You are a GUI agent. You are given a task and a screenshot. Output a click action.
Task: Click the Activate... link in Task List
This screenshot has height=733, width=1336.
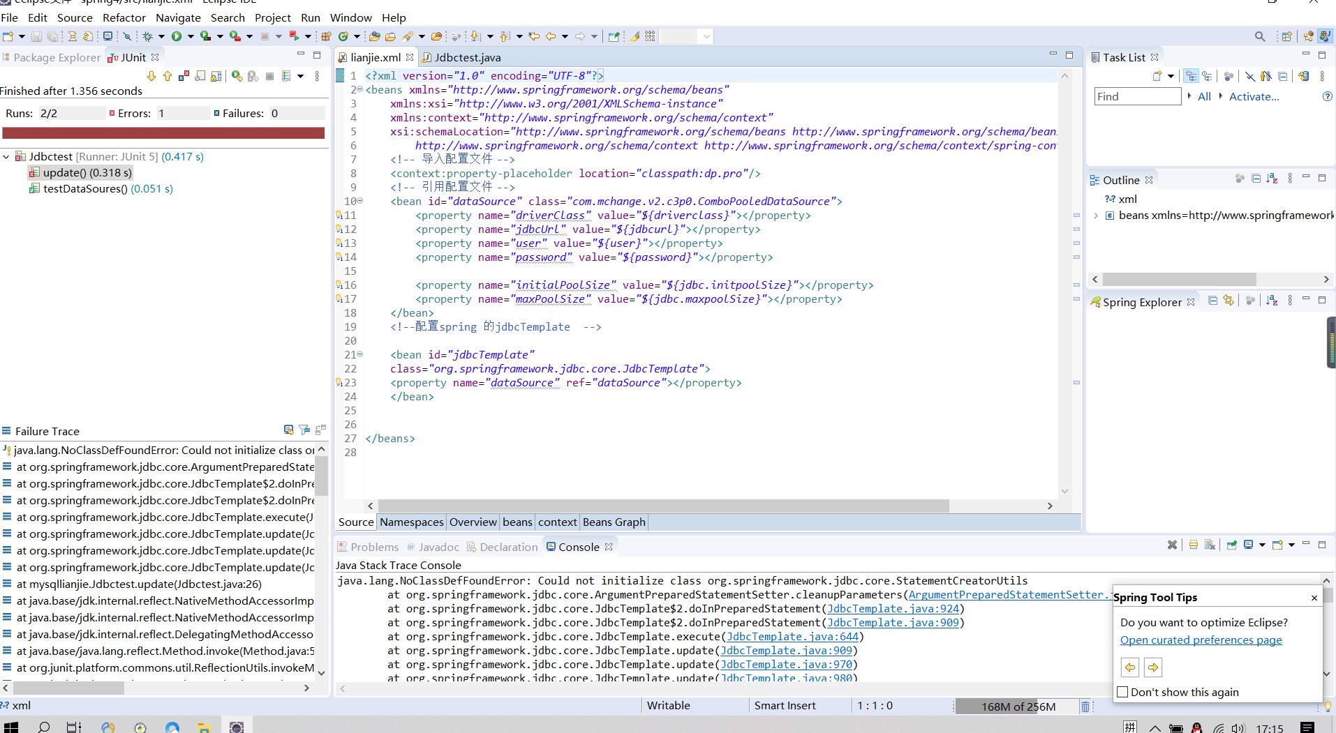tap(1254, 96)
